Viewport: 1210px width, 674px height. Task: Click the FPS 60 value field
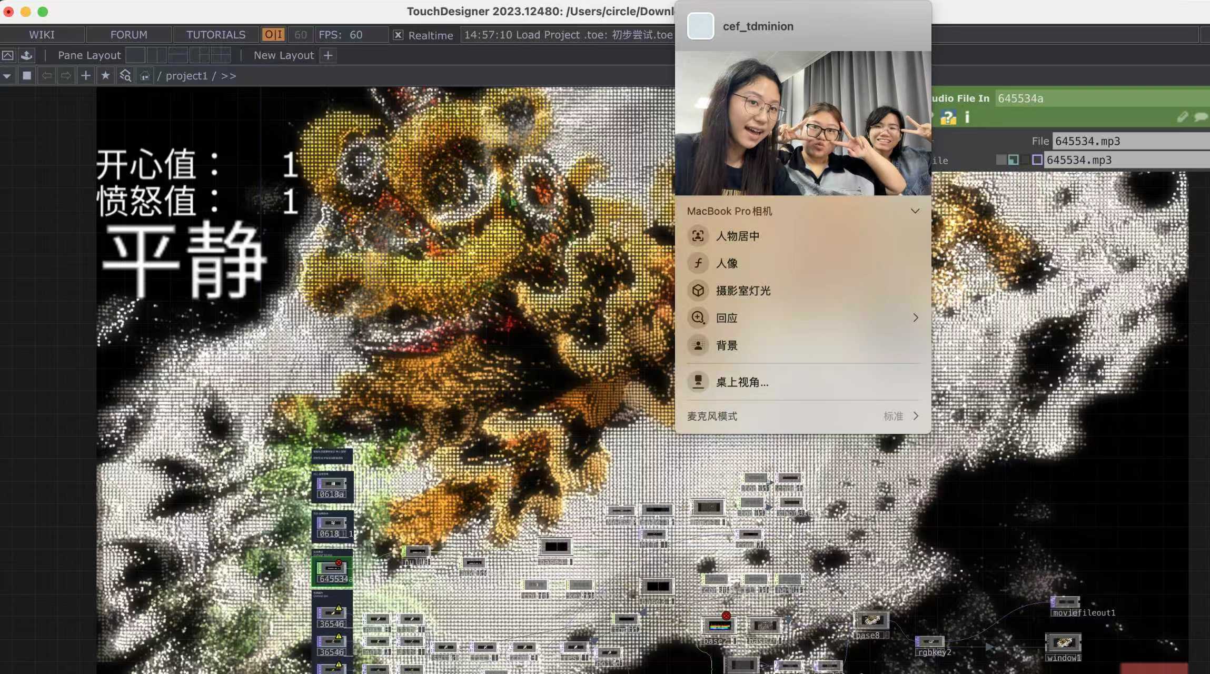point(356,35)
